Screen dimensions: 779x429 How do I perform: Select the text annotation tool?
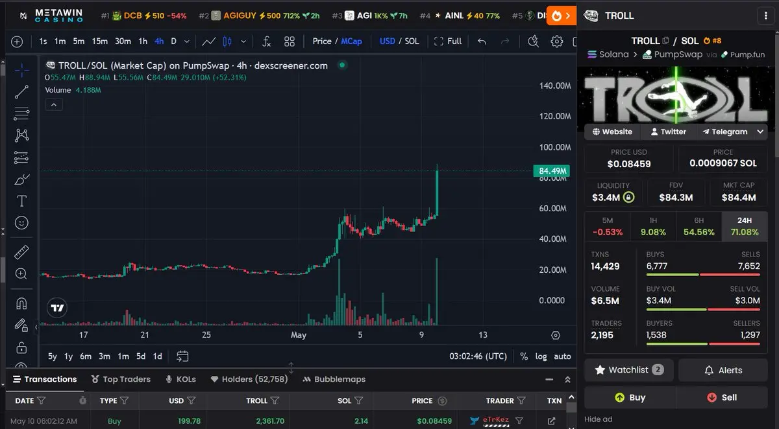(21, 201)
